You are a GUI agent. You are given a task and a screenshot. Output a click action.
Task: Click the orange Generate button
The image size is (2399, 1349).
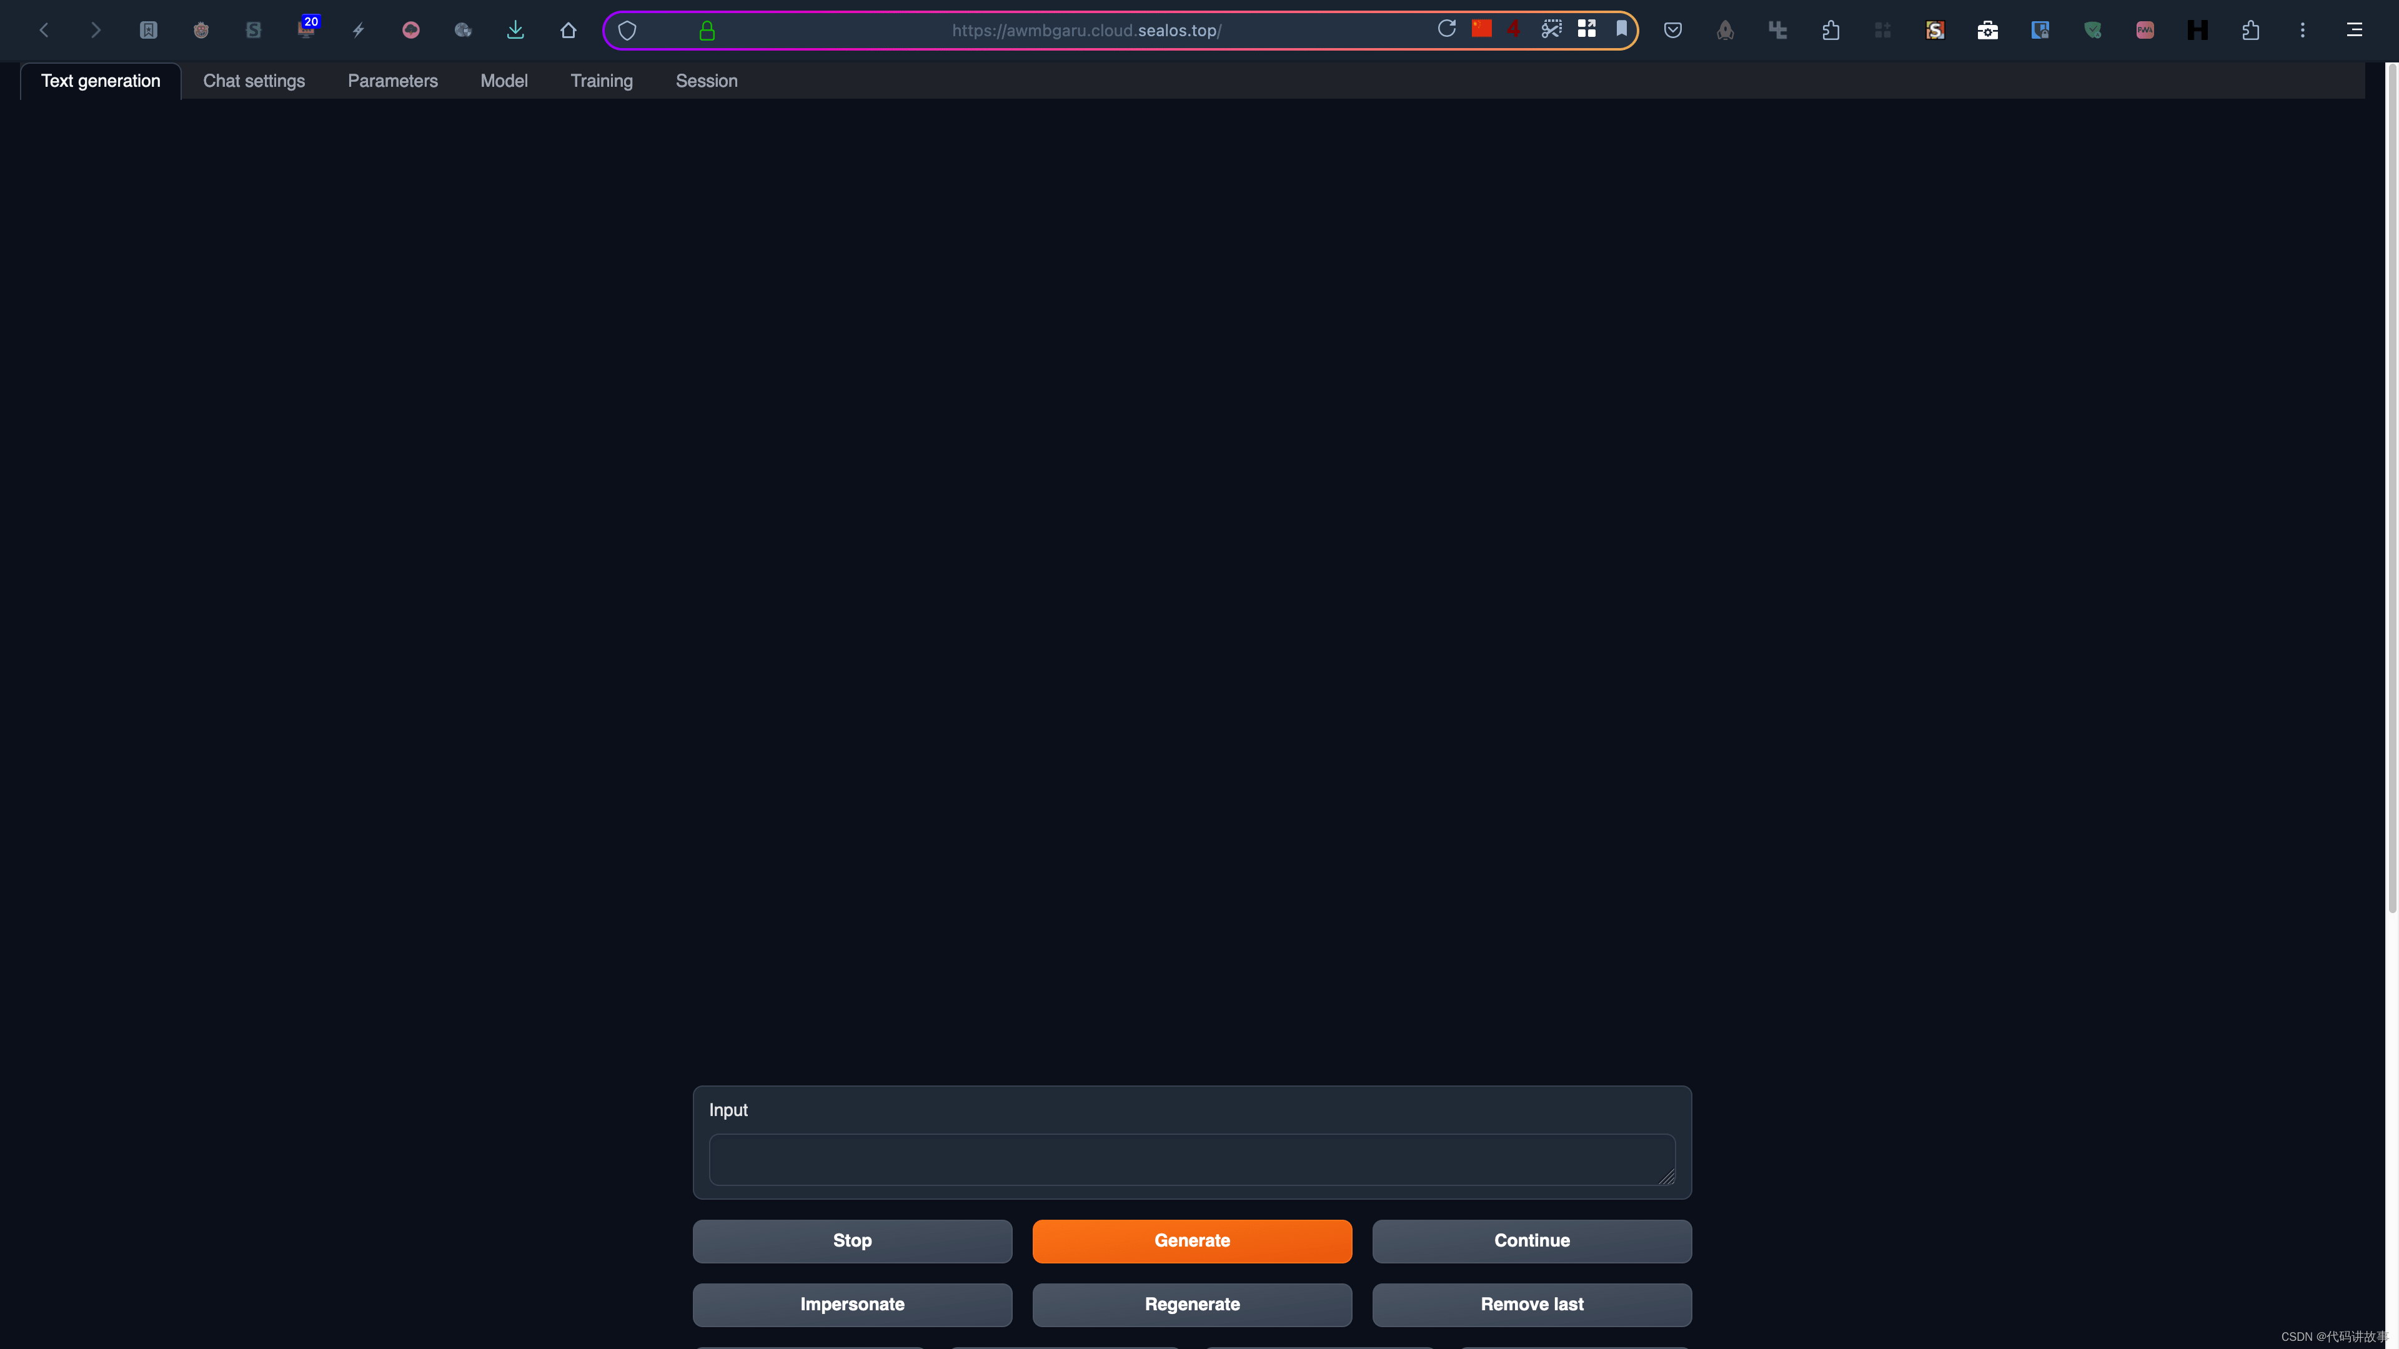click(x=1192, y=1241)
